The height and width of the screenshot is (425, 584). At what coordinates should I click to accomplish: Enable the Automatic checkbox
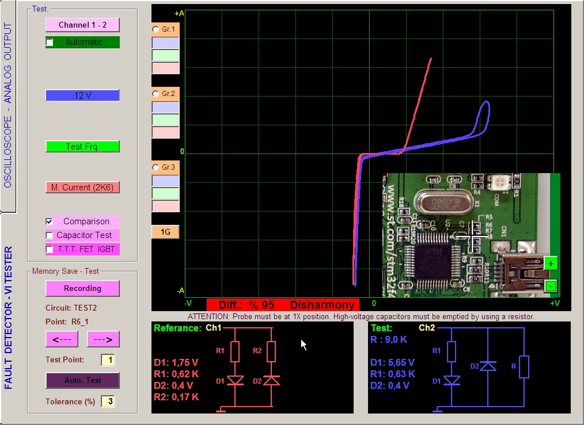(x=50, y=43)
